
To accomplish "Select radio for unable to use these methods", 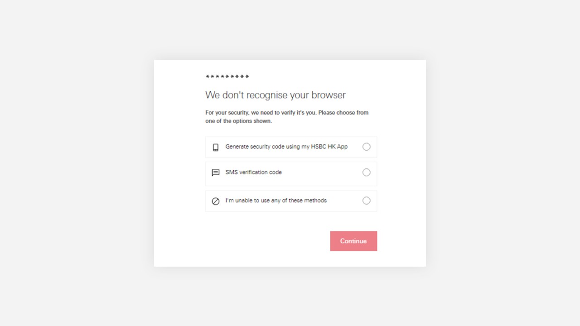I will [366, 201].
